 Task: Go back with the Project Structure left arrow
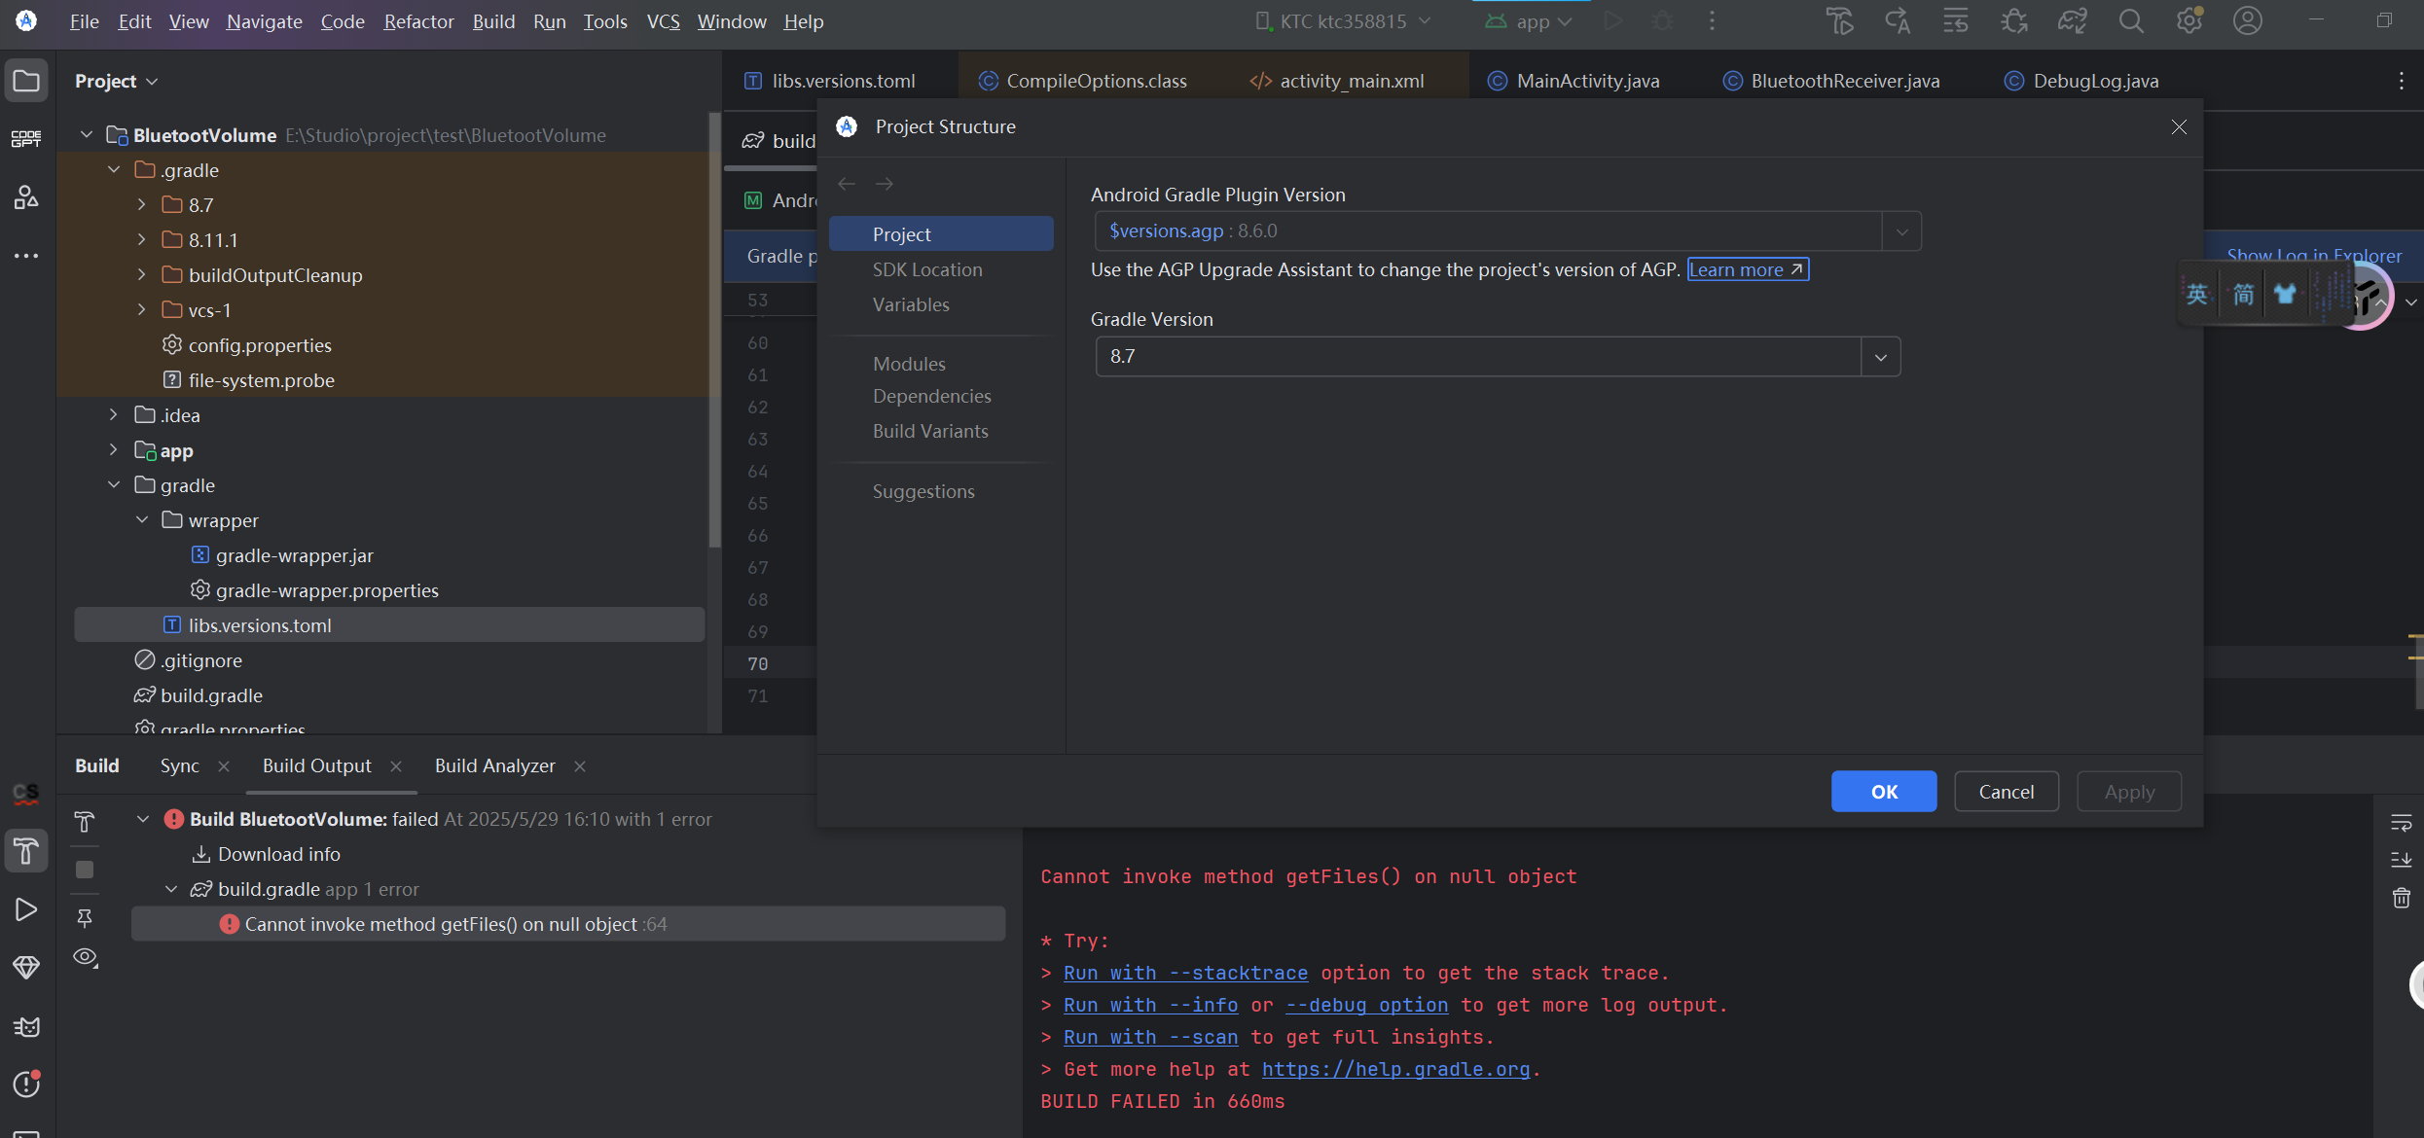click(847, 183)
